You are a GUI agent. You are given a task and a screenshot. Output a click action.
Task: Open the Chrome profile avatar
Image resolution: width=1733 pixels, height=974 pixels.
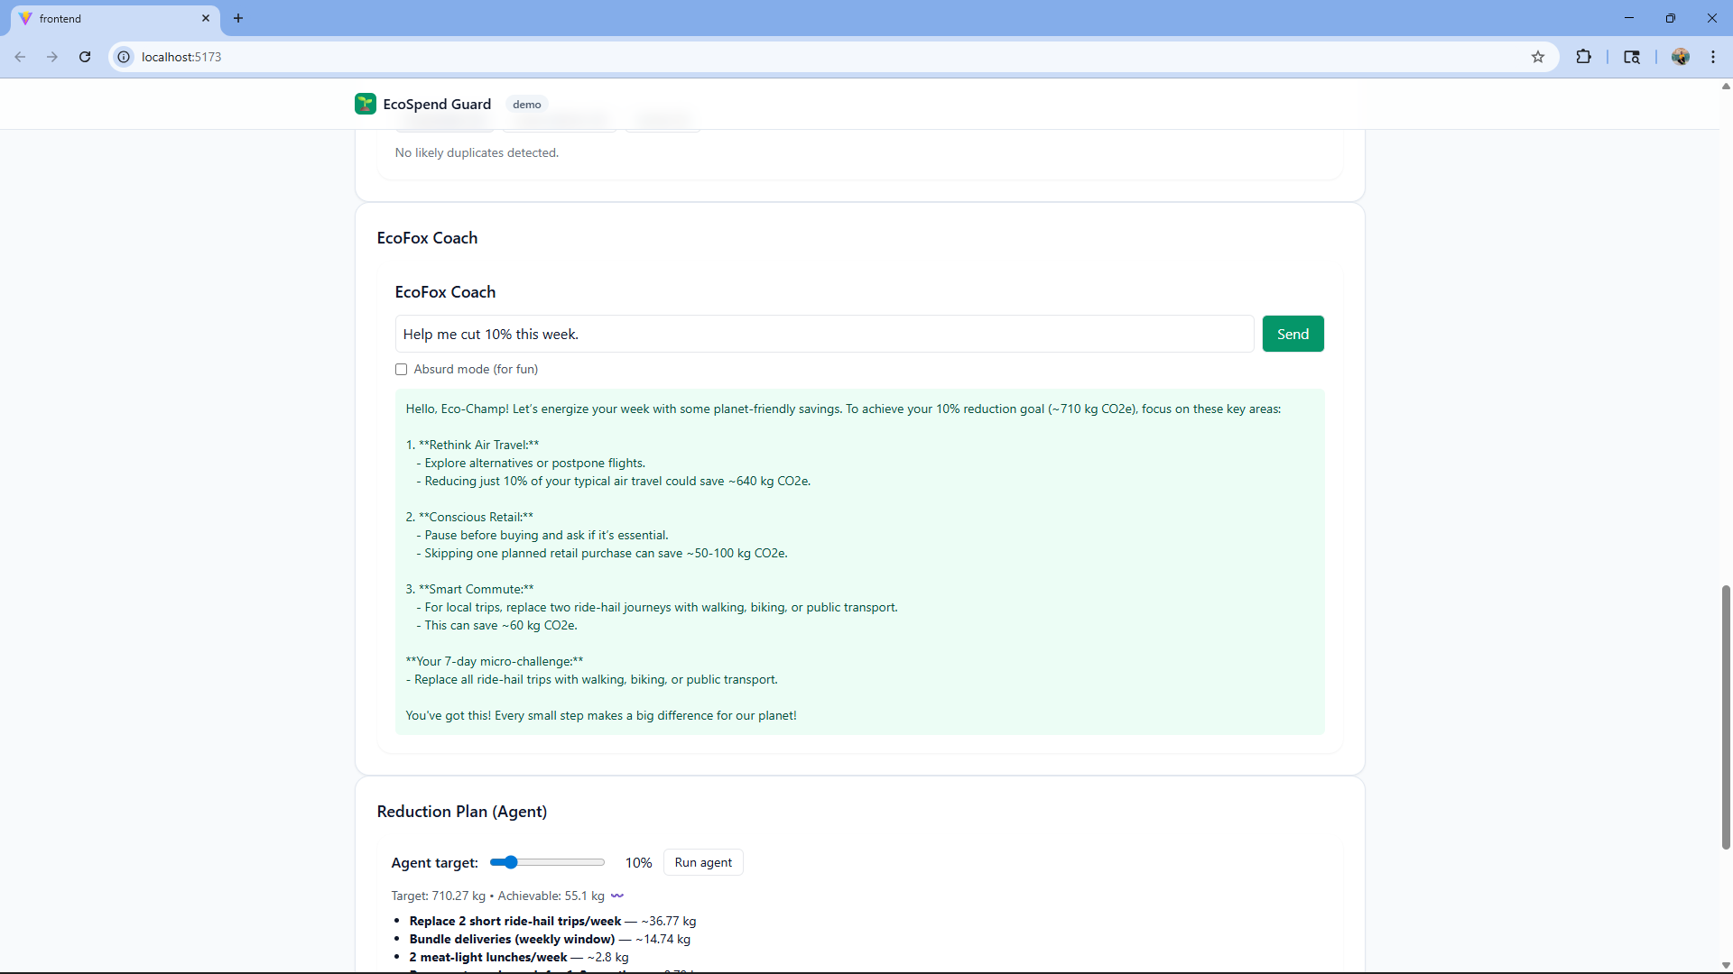[x=1680, y=57]
